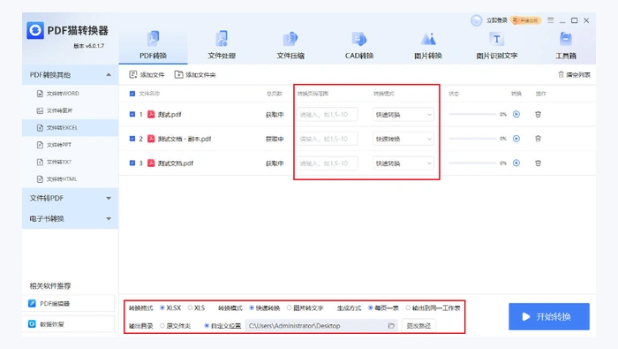
Task: Expand the 电子书转换 sidebar section
Action: pyautogui.click(x=70, y=218)
